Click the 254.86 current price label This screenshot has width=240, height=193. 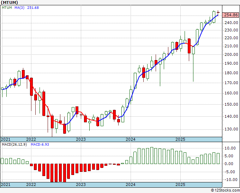tap(231, 15)
